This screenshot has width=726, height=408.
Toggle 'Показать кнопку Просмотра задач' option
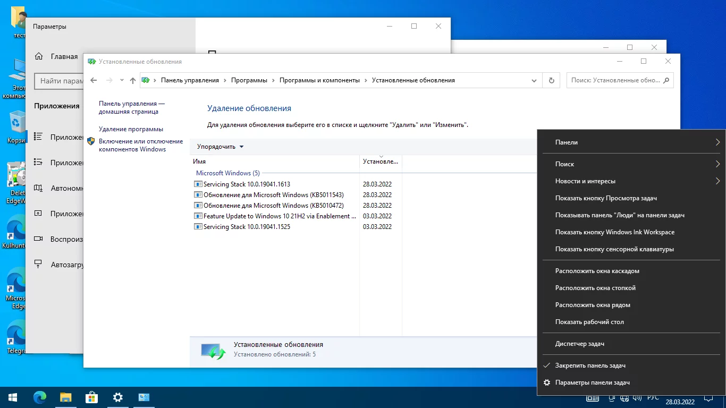pyautogui.click(x=606, y=198)
